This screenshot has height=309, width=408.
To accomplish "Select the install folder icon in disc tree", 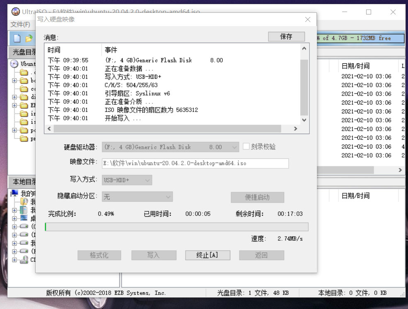I will 24,114.
